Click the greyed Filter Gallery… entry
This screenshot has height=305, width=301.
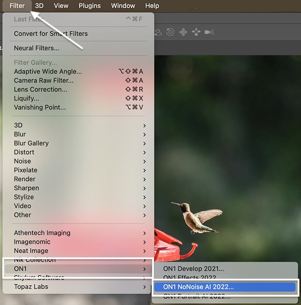pyautogui.click(x=78, y=62)
